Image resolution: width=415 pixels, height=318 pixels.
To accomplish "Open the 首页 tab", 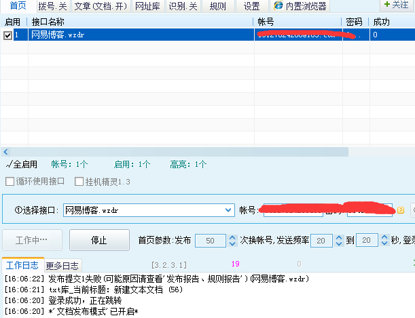I will point(18,6).
